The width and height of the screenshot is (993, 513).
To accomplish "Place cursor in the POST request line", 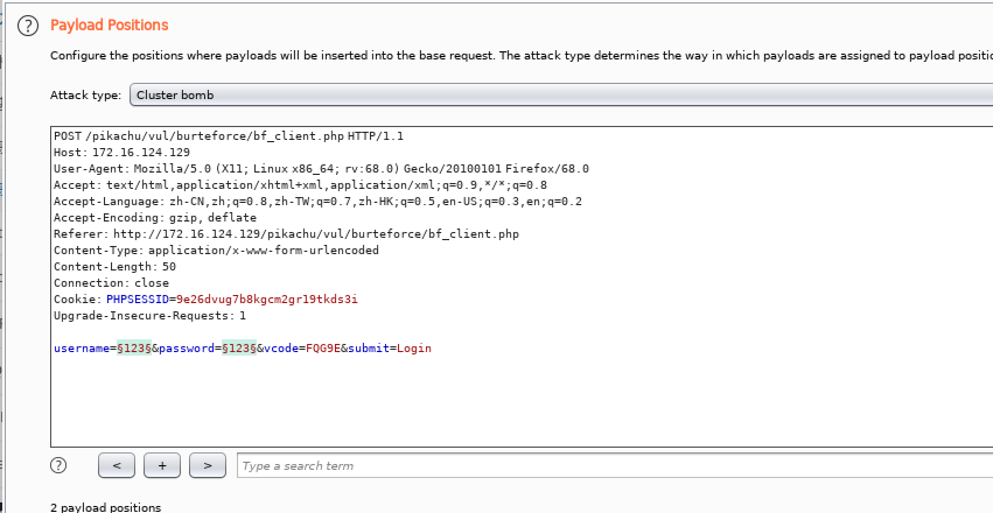I will (228, 136).
